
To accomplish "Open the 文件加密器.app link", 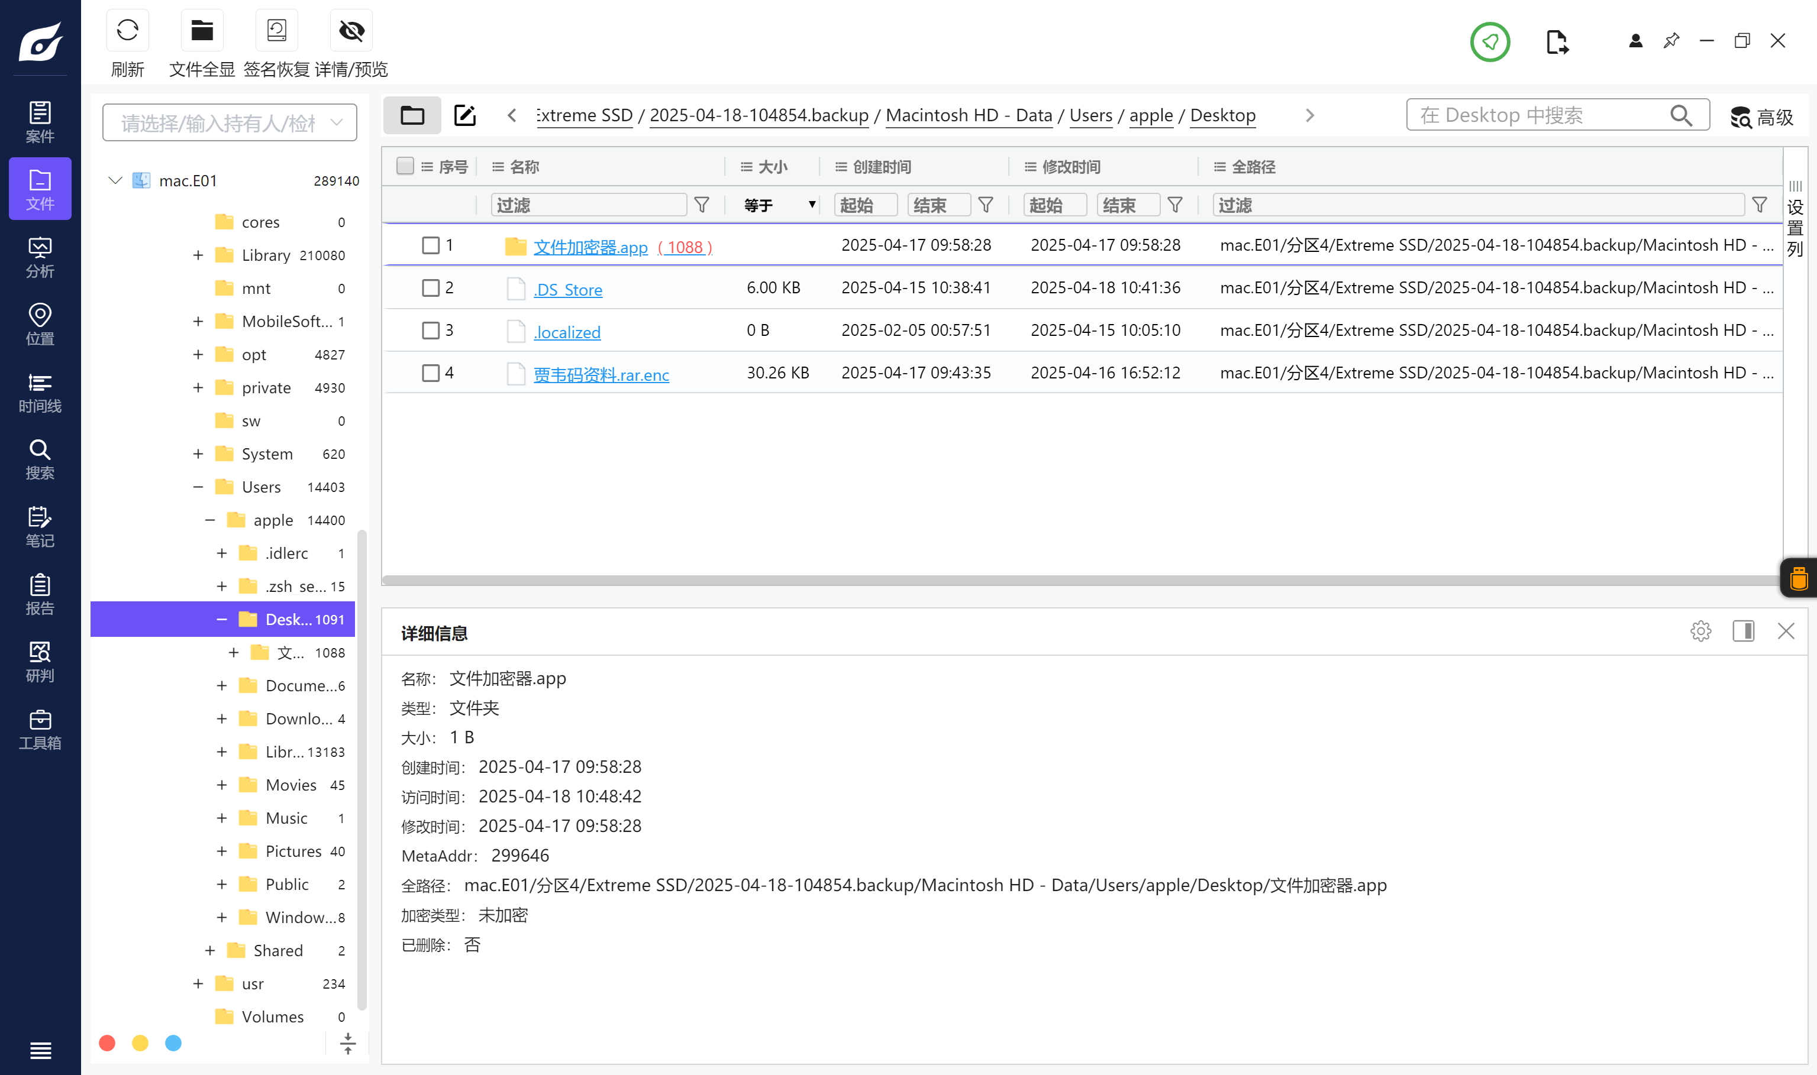I will click(x=590, y=247).
